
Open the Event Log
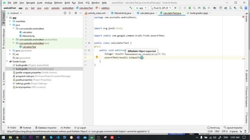214,128
